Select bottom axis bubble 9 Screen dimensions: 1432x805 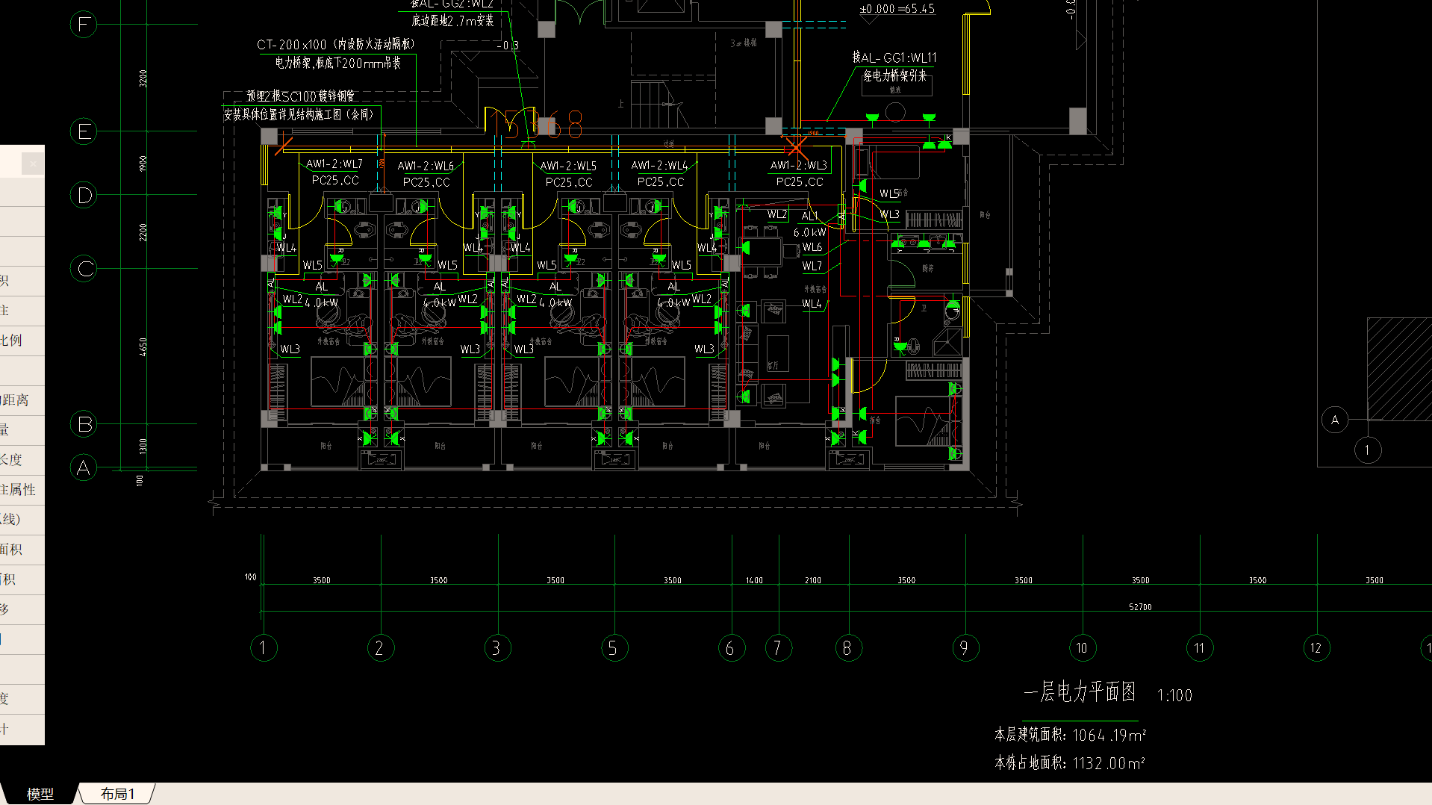(965, 647)
